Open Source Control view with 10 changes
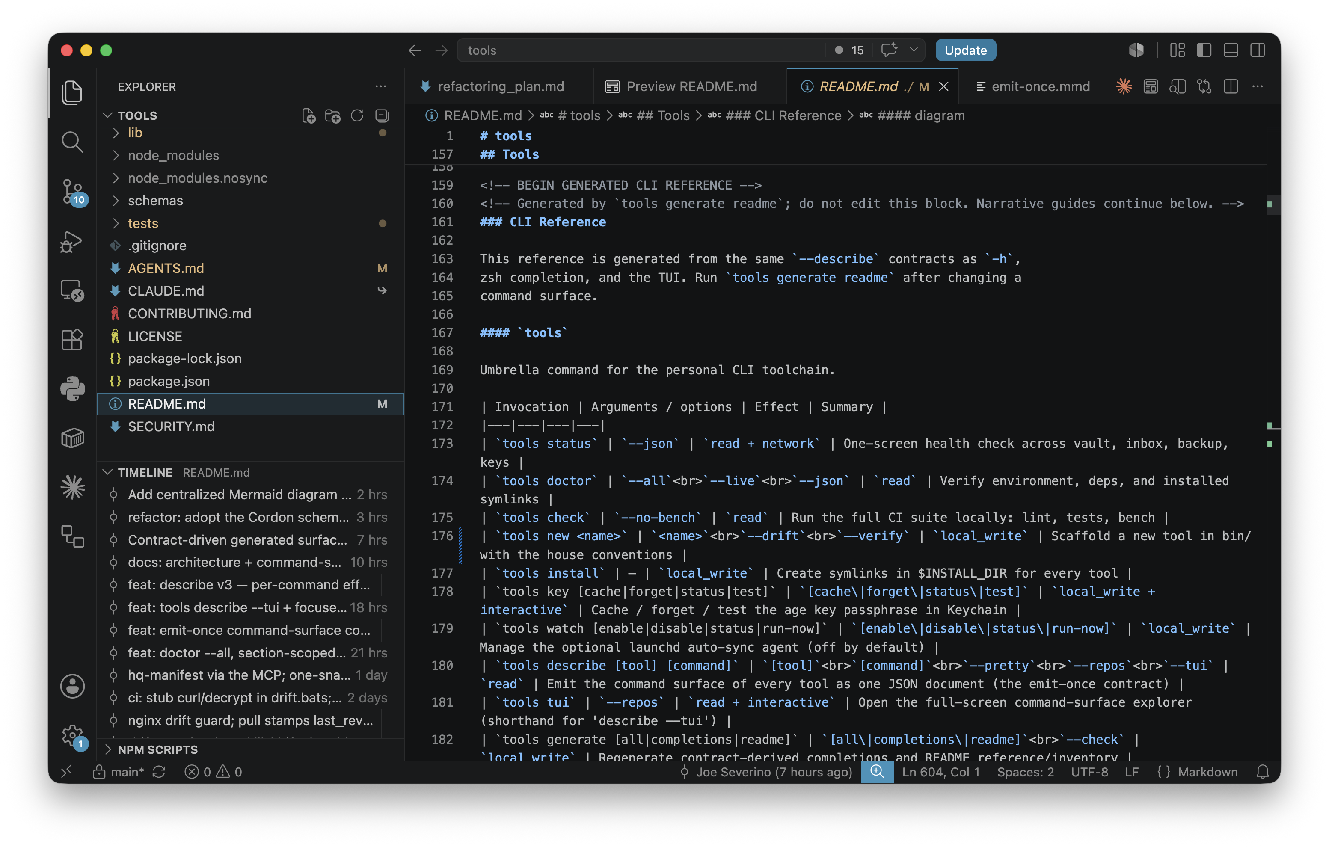Screen dimensions: 1329x847 pyautogui.click(x=72, y=192)
